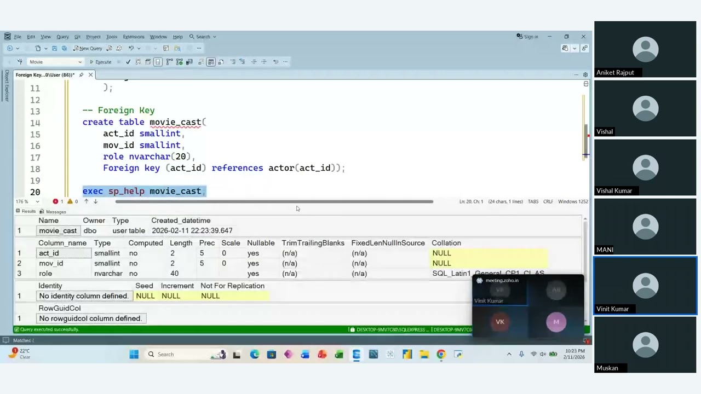This screenshot has height=394, width=701.
Task: Open the New Query window
Action: click(88, 48)
